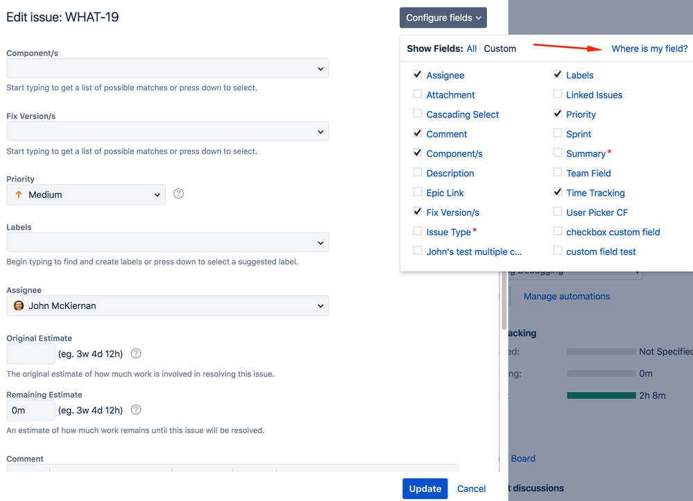The width and height of the screenshot is (693, 501).
Task: Expand the Labels dropdown
Action: tap(167, 242)
